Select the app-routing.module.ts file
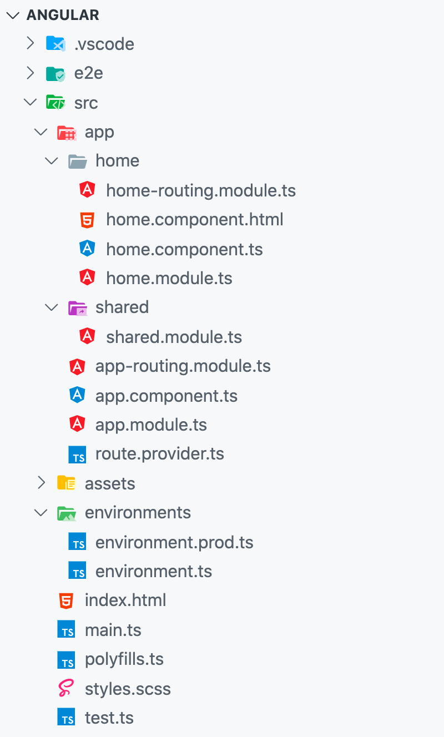444x737 pixels. tap(183, 366)
